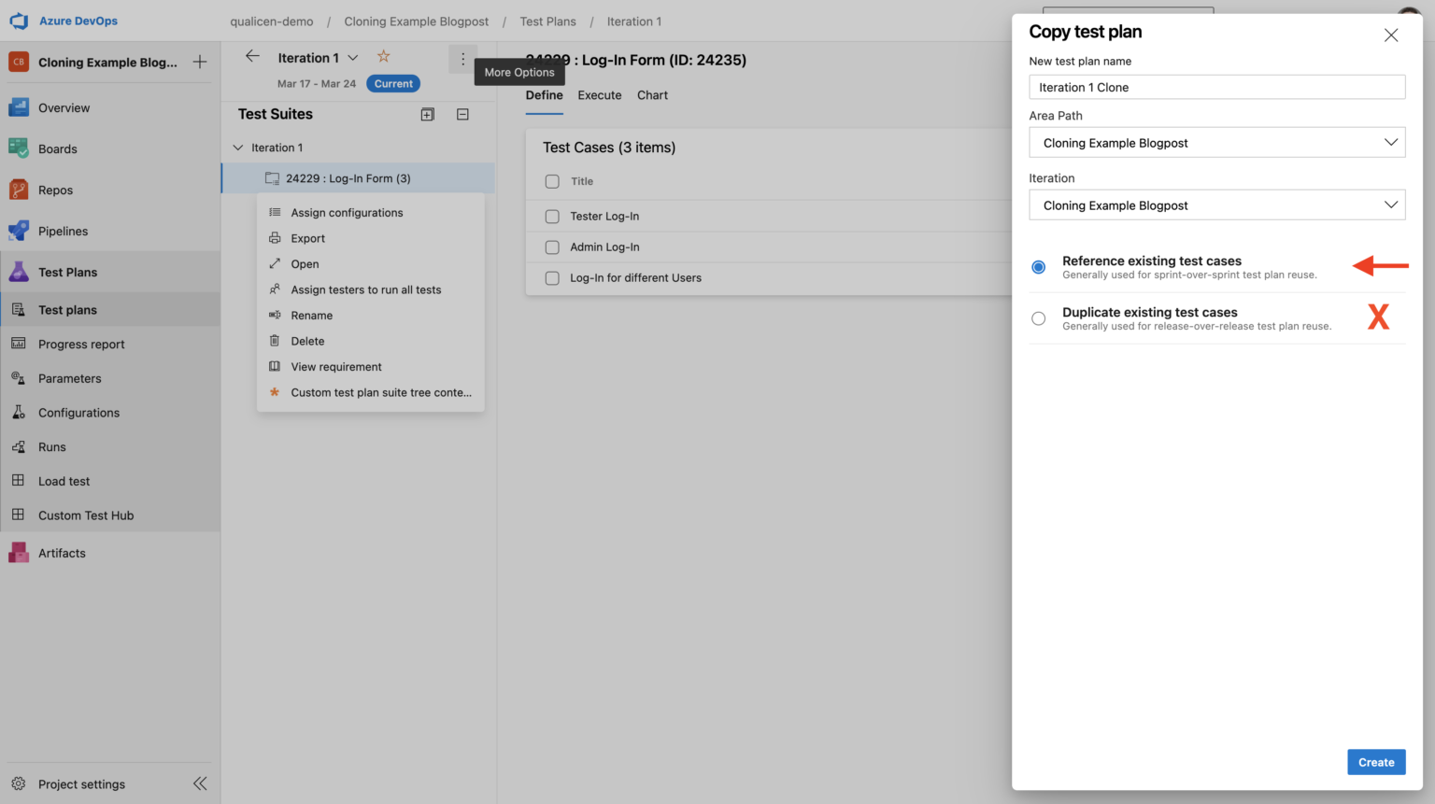Collapse the Iteration 1 tree node
The height and width of the screenshot is (804, 1435).
click(238, 148)
